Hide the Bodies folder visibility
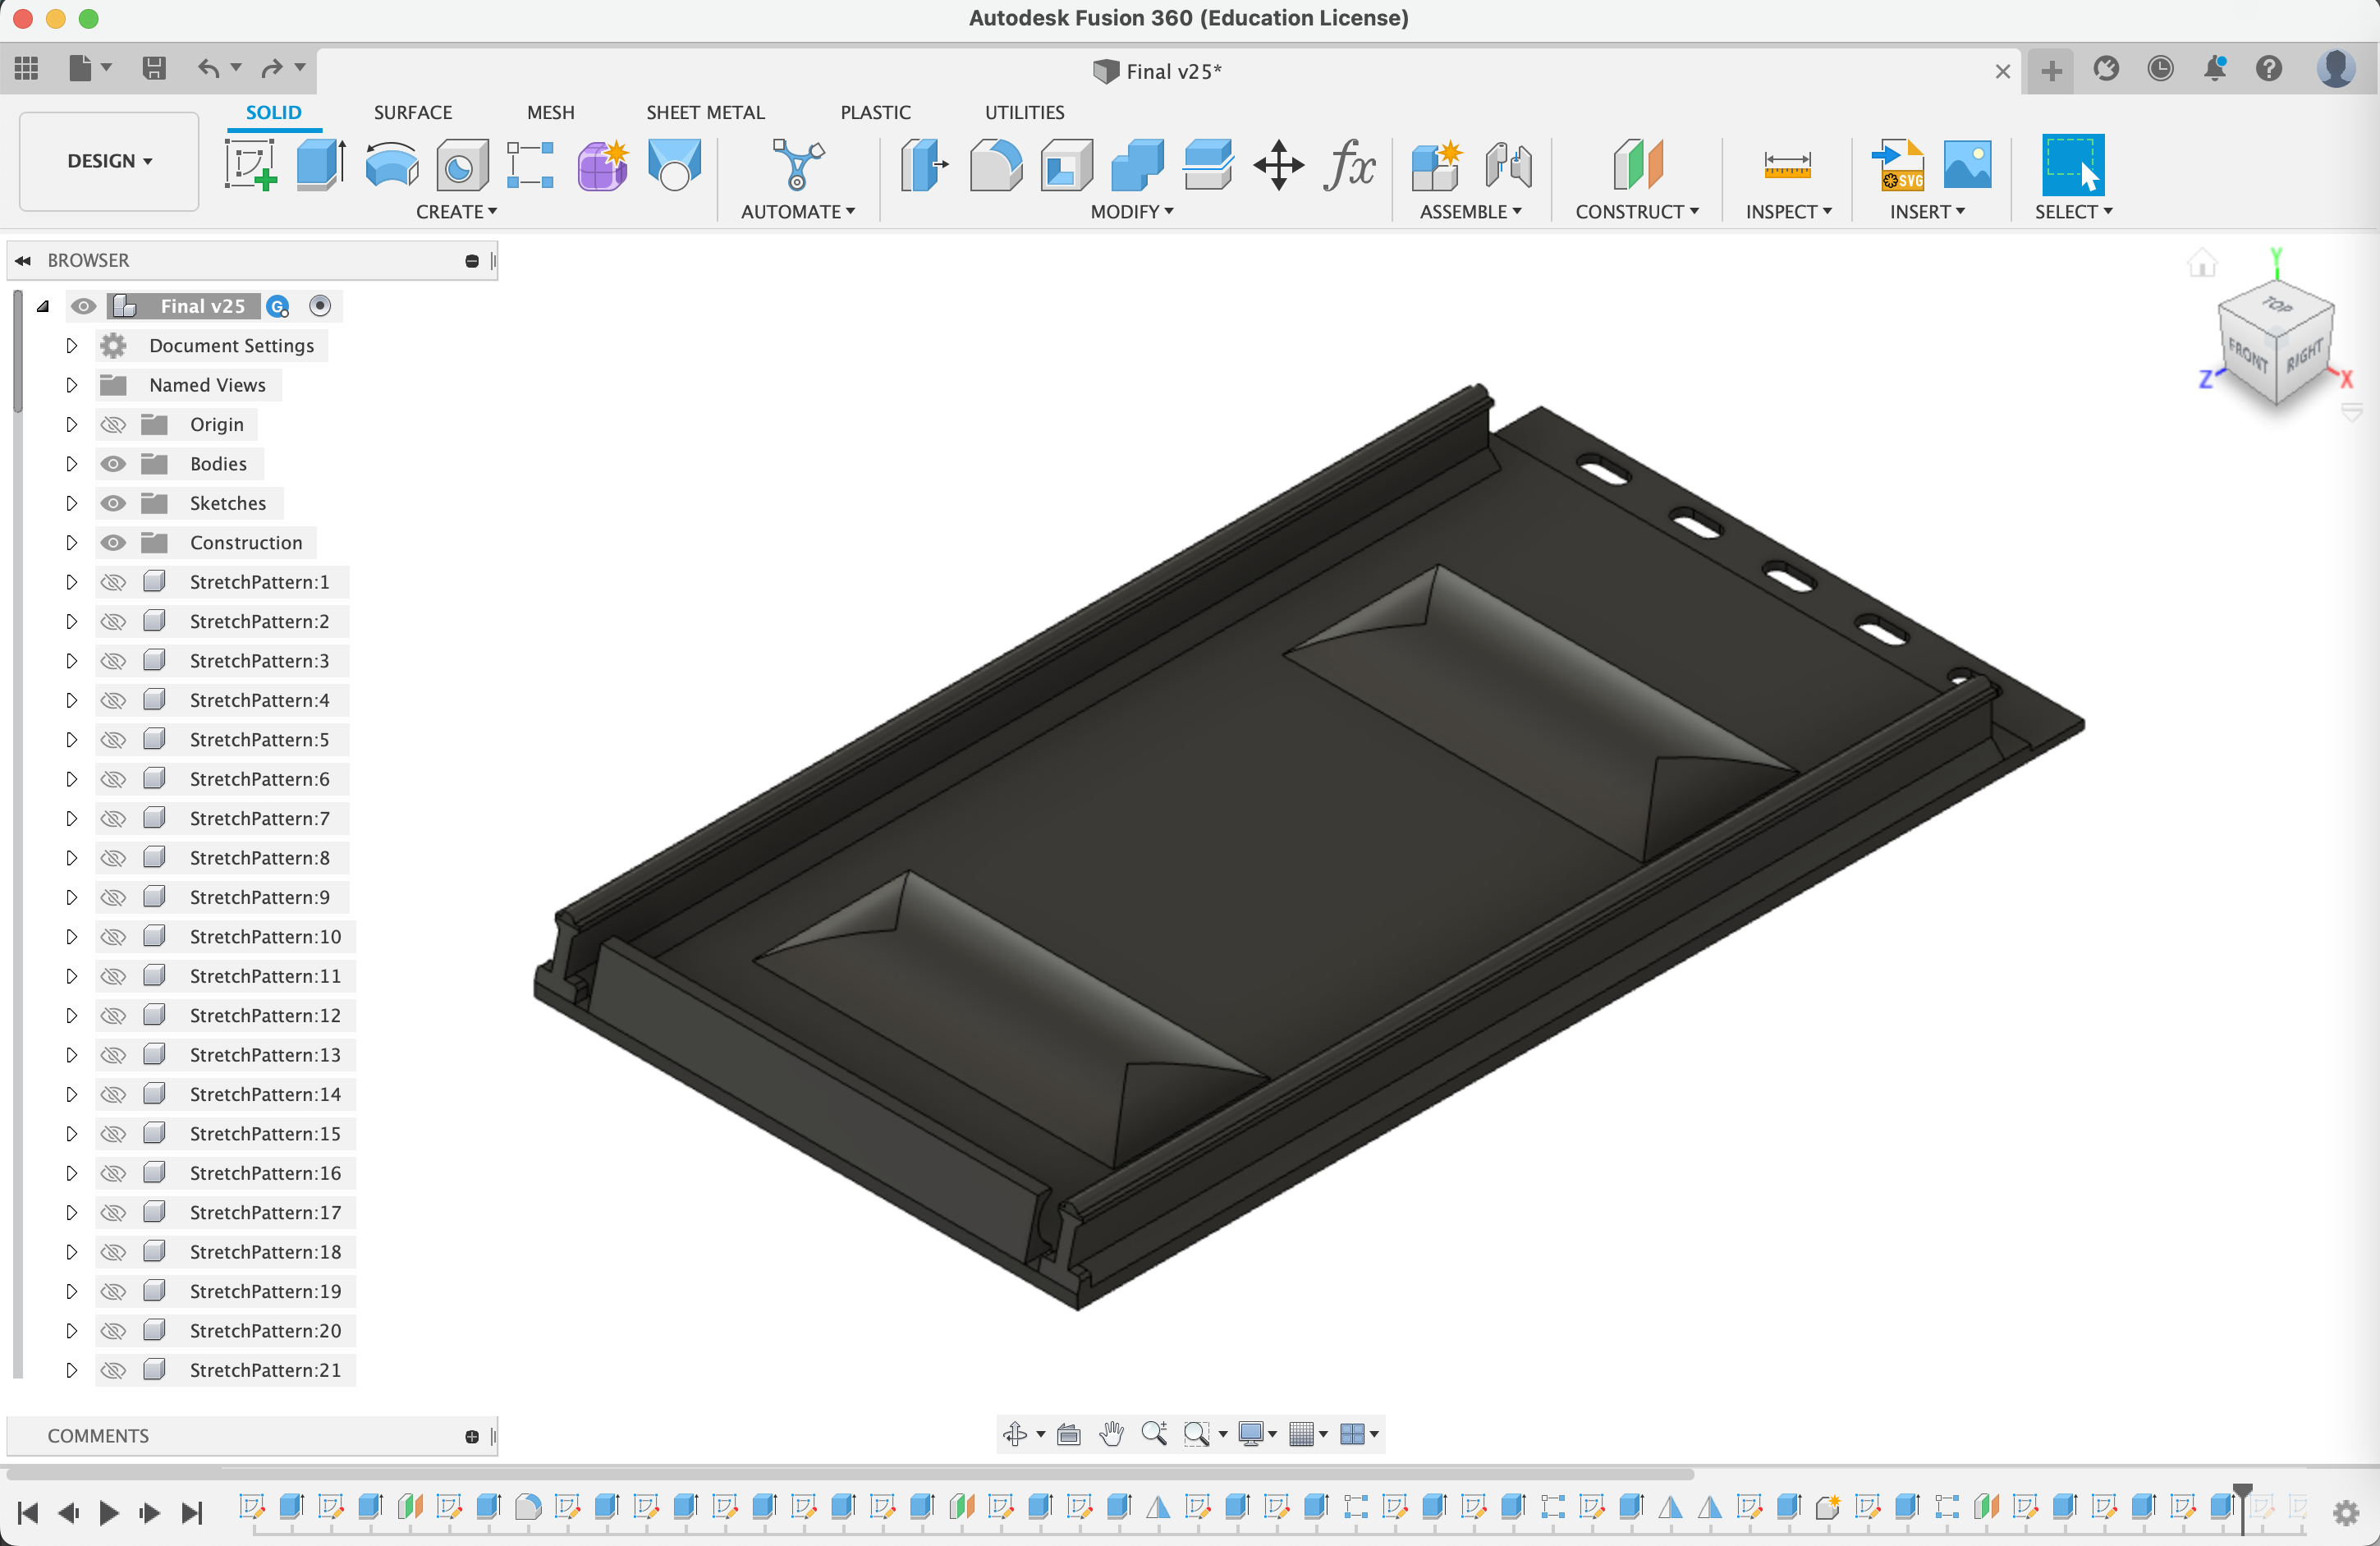2380x1546 pixels. 113,464
